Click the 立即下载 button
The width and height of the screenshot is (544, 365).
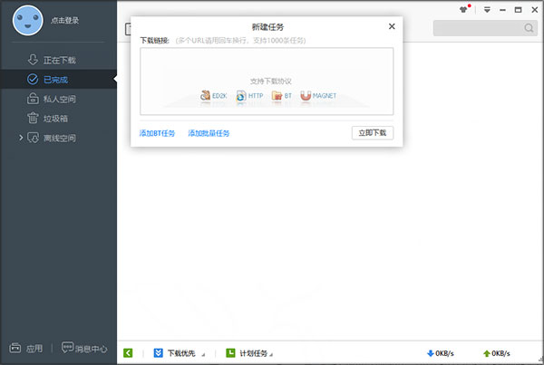(x=373, y=133)
